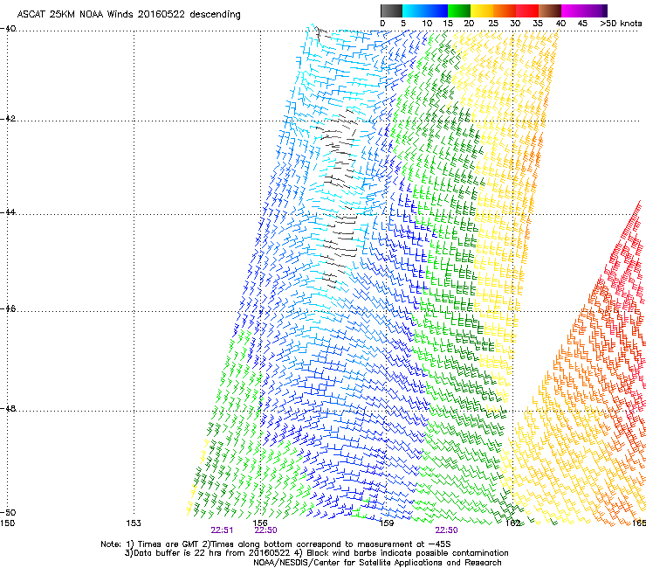Click the '153' longitude axis label
The width and height of the screenshot is (646, 568).
click(x=134, y=523)
